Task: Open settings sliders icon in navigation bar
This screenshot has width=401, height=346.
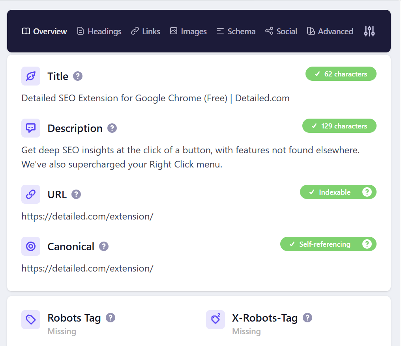Action: (x=369, y=31)
